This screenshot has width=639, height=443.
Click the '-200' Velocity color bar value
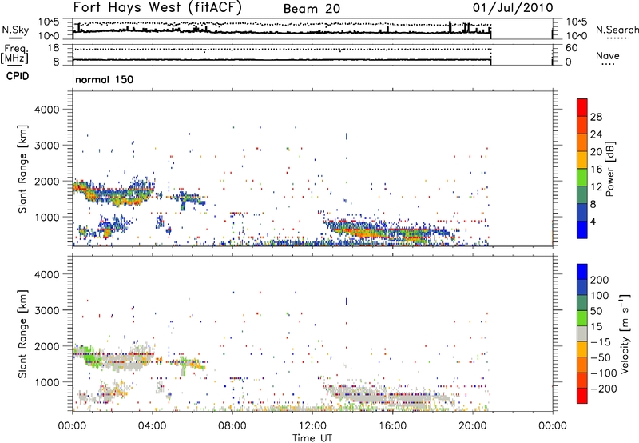coord(602,389)
